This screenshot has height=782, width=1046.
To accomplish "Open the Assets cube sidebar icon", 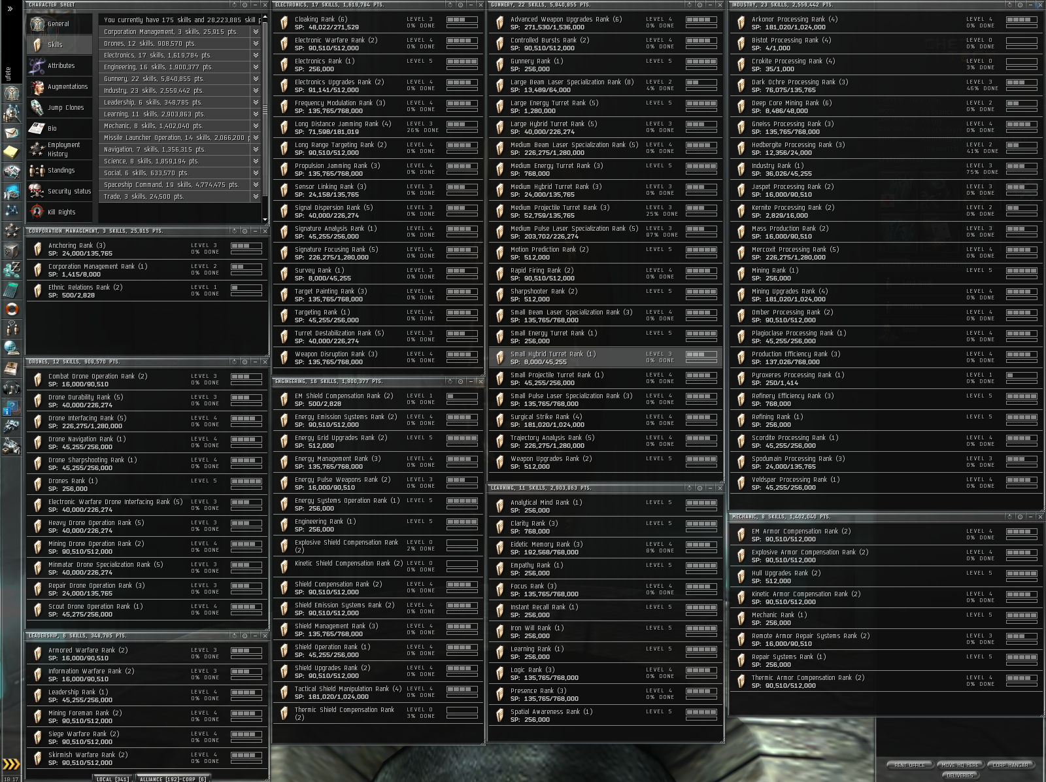I will coord(11,250).
